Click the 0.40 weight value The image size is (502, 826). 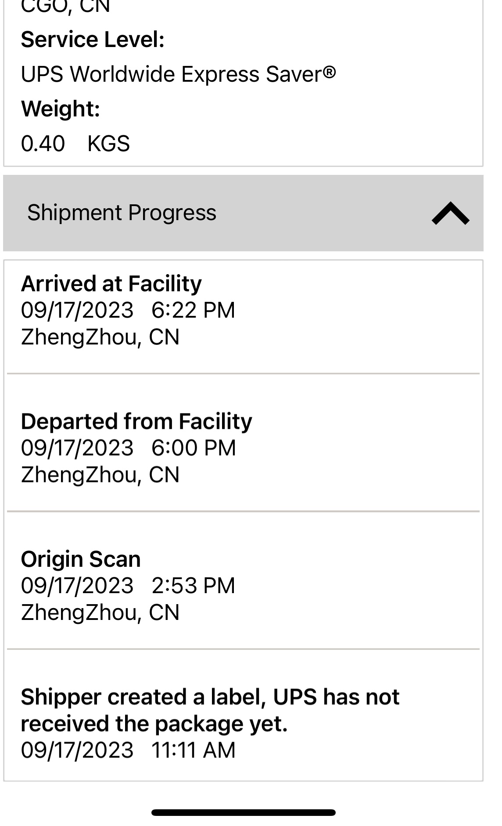(43, 144)
